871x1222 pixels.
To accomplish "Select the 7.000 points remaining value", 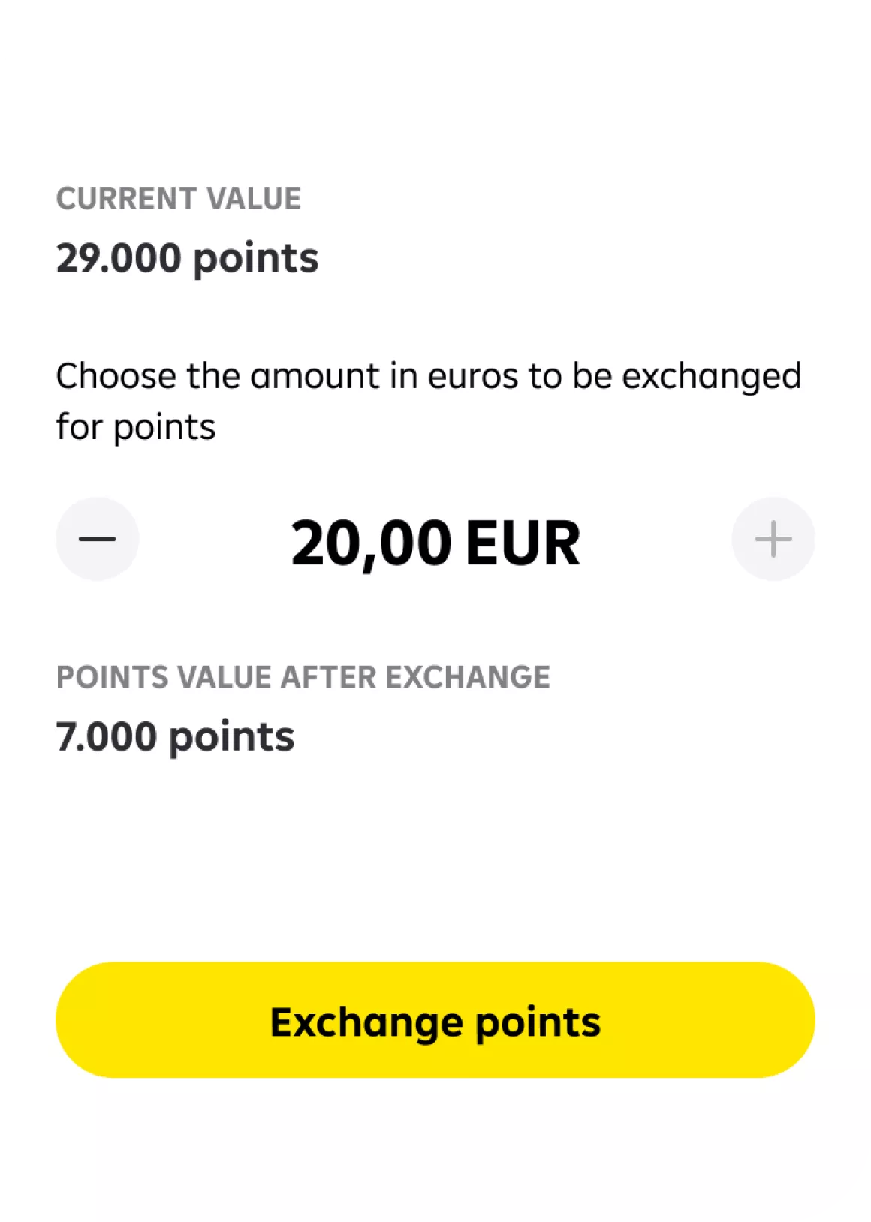I will (x=175, y=736).
